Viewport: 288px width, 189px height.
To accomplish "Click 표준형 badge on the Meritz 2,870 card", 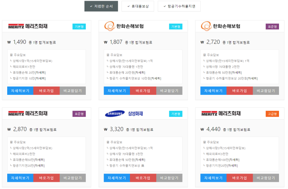I will [79, 114].
